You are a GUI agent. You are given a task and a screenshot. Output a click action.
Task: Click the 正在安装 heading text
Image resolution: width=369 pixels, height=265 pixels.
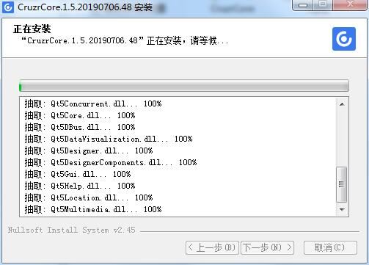[32, 29]
